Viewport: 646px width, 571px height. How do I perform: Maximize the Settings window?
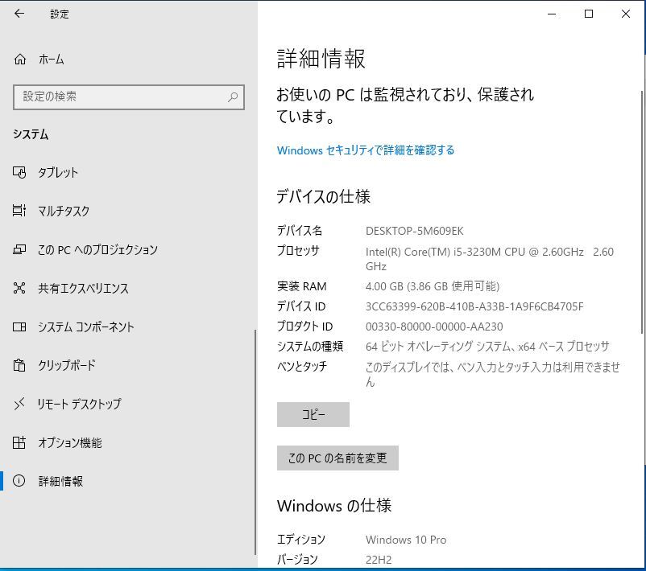(x=589, y=14)
